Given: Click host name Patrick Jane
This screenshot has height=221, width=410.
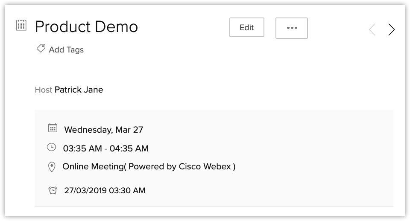Looking at the screenshot, I should (x=79, y=90).
